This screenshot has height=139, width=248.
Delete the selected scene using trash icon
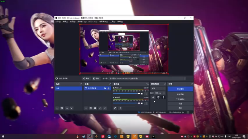(62, 108)
